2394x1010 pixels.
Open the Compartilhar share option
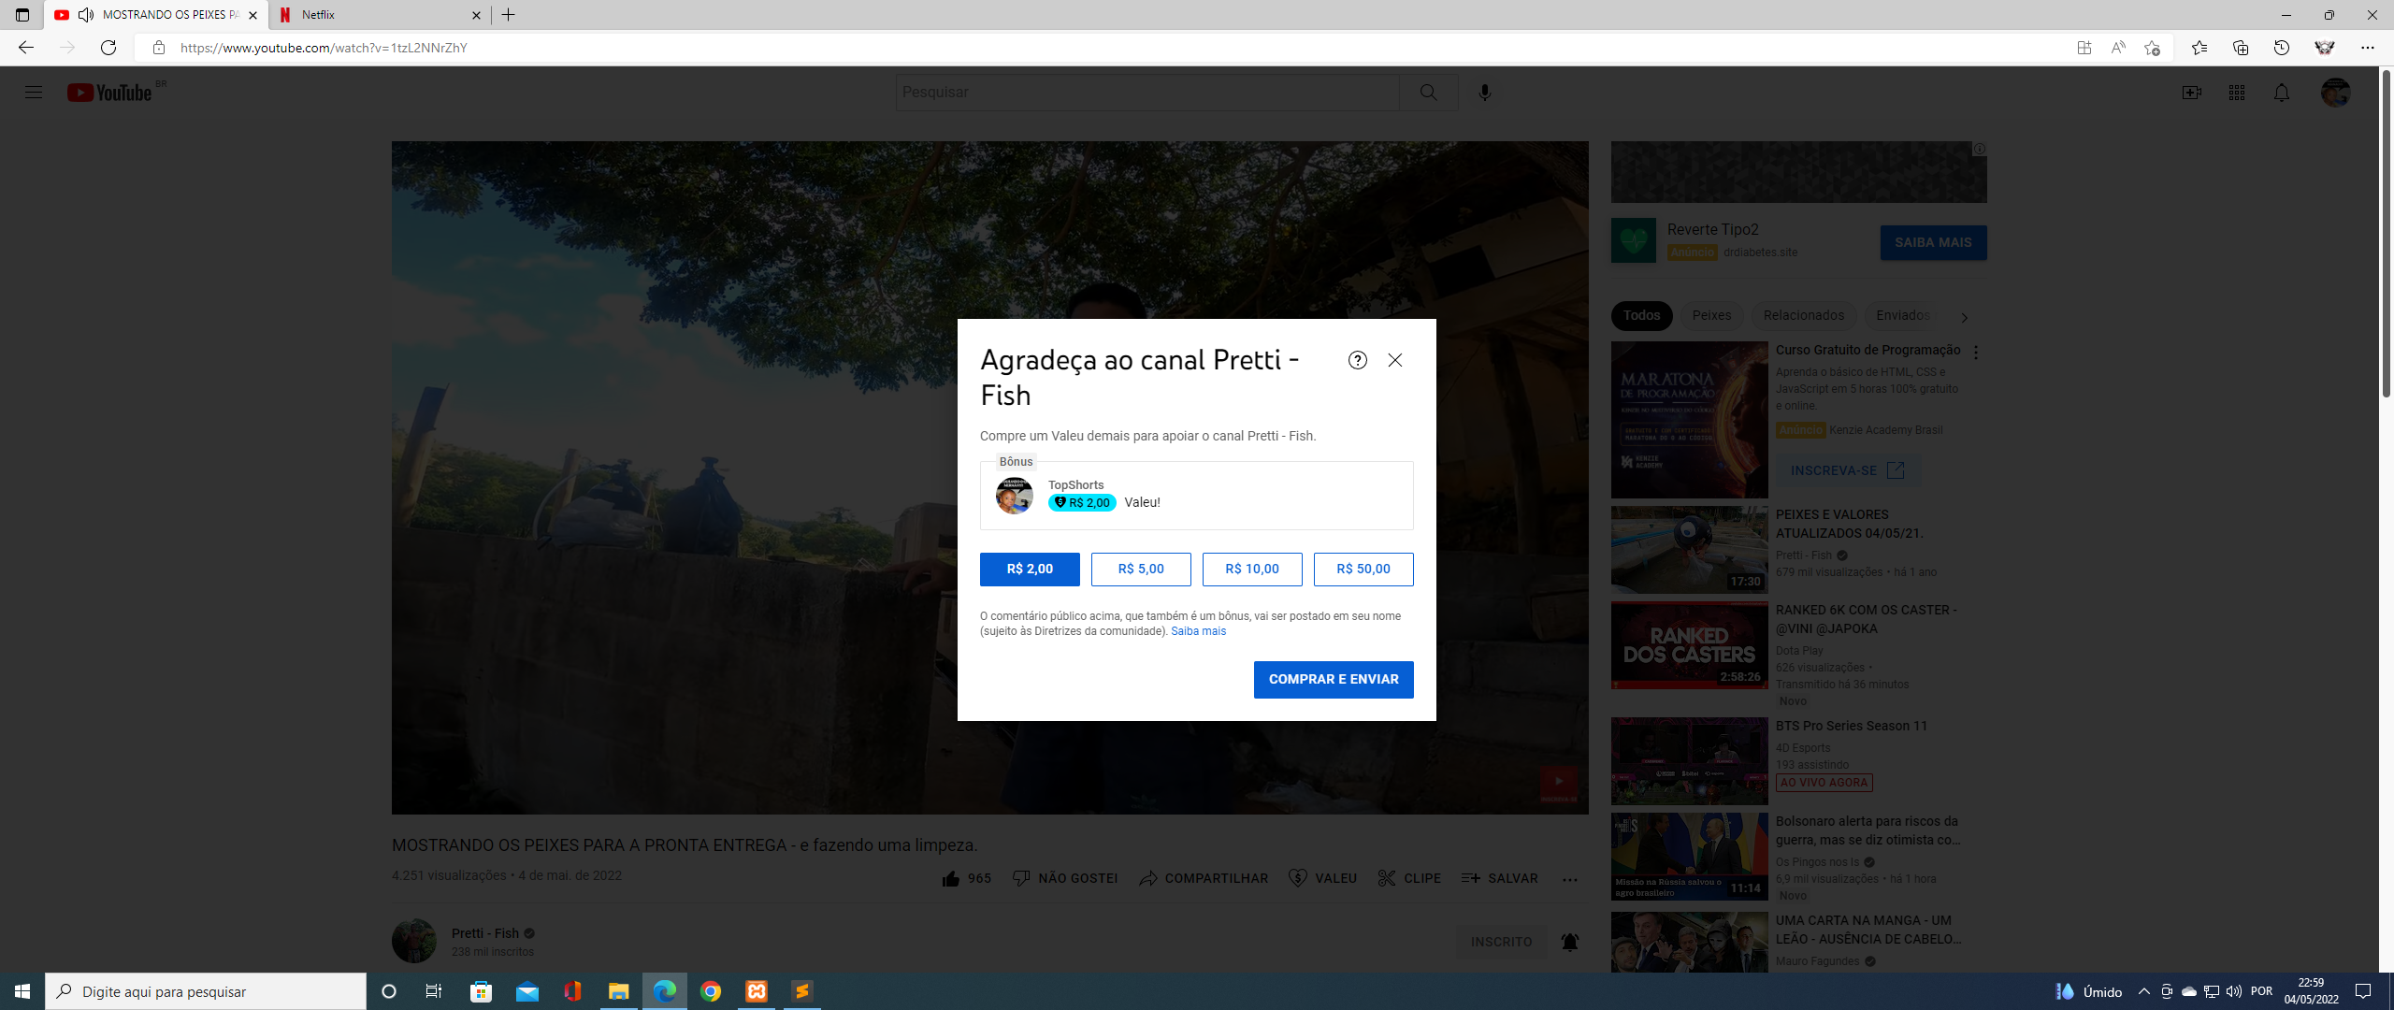1204,878
